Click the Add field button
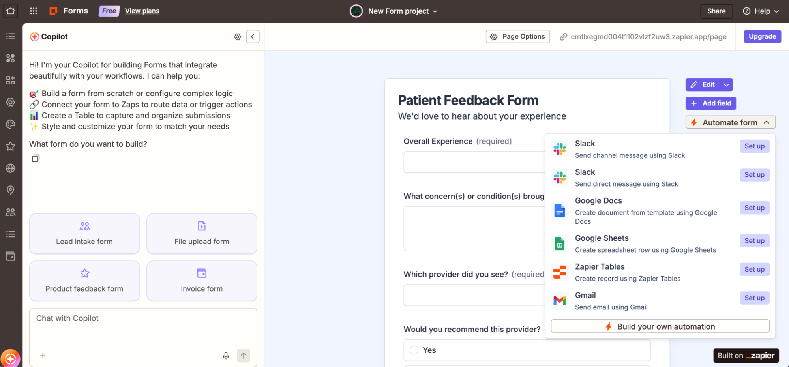 [710, 103]
